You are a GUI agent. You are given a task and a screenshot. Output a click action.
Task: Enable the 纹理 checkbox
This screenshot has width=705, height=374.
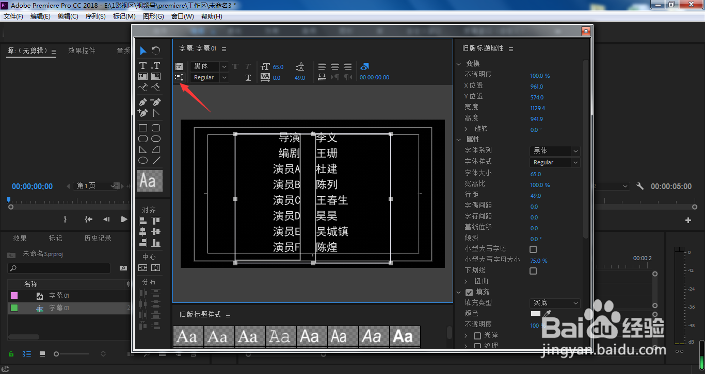click(x=477, y=346)
